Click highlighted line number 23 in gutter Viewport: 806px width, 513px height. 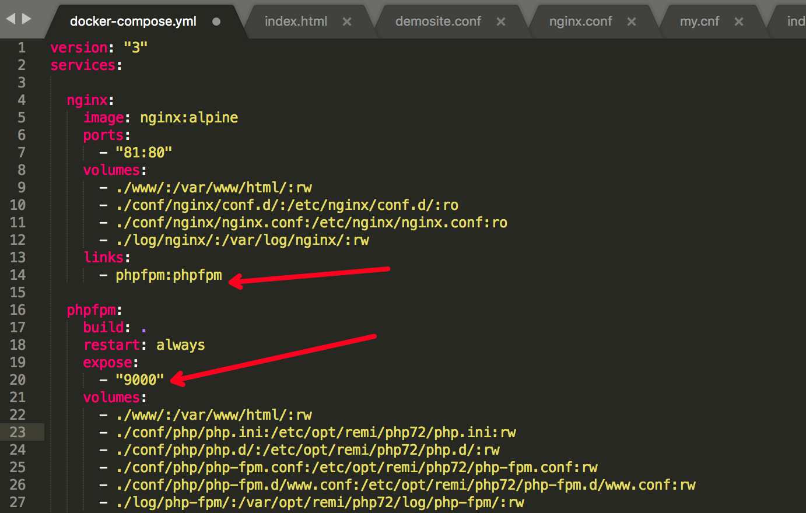tap(17, 433)
